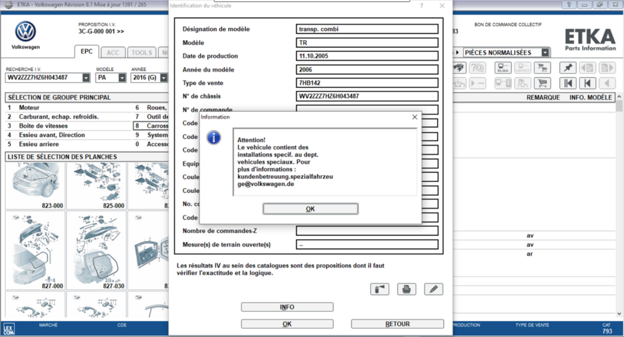Print vehicle identification via printer icon
624x337 pixels.
point(406,289)
